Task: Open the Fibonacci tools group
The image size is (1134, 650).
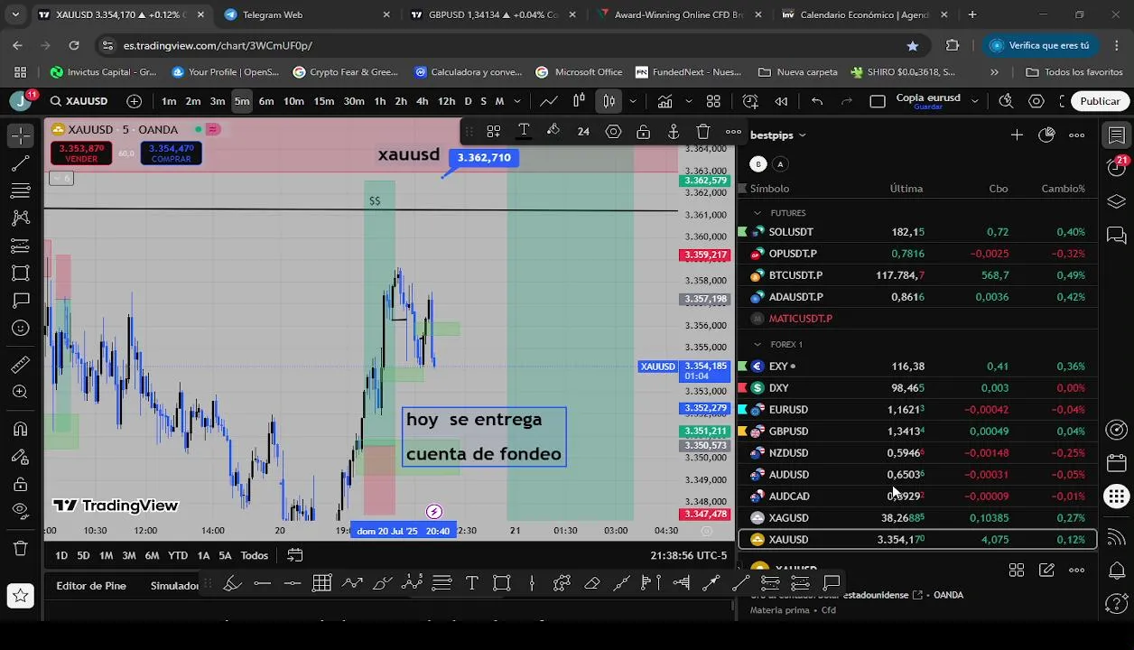Action: (21, 190)
